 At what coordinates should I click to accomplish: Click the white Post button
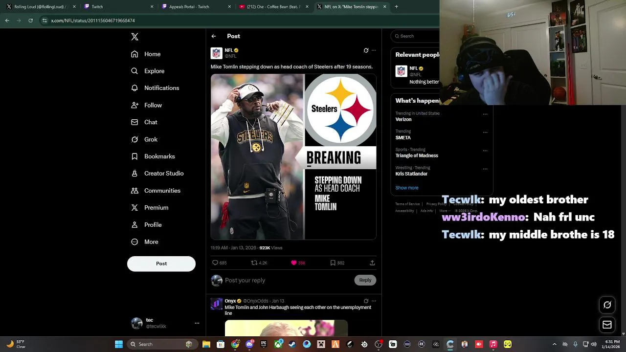point(161,264)
